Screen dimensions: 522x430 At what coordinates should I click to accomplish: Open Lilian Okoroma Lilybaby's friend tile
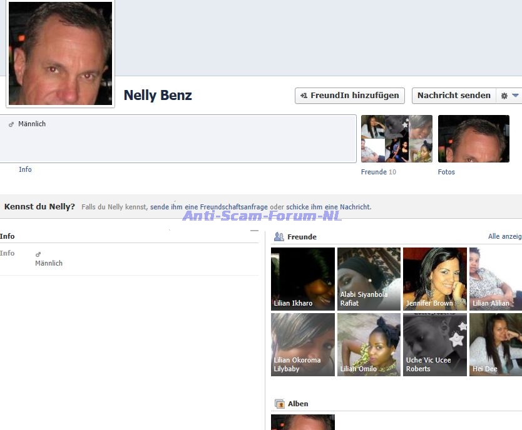[303, 344]
